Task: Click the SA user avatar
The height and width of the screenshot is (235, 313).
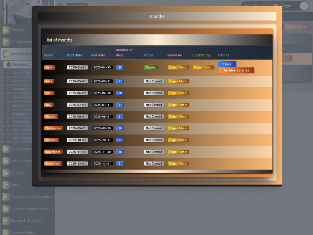Action: (x=304, y=6)
